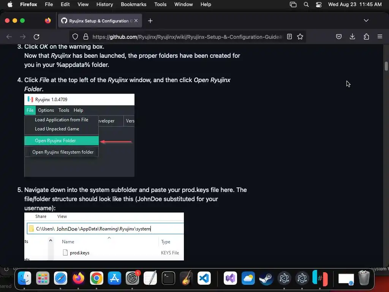The width and height of the screenshot is (389, 292).
Task: Go forward one page
Action: pyautogui.click(x=23, y=37)
